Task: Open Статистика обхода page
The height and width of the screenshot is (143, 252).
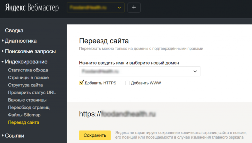Action: point(28,70)
